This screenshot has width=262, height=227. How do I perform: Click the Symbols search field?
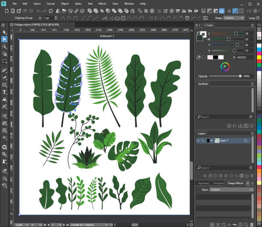225,117
